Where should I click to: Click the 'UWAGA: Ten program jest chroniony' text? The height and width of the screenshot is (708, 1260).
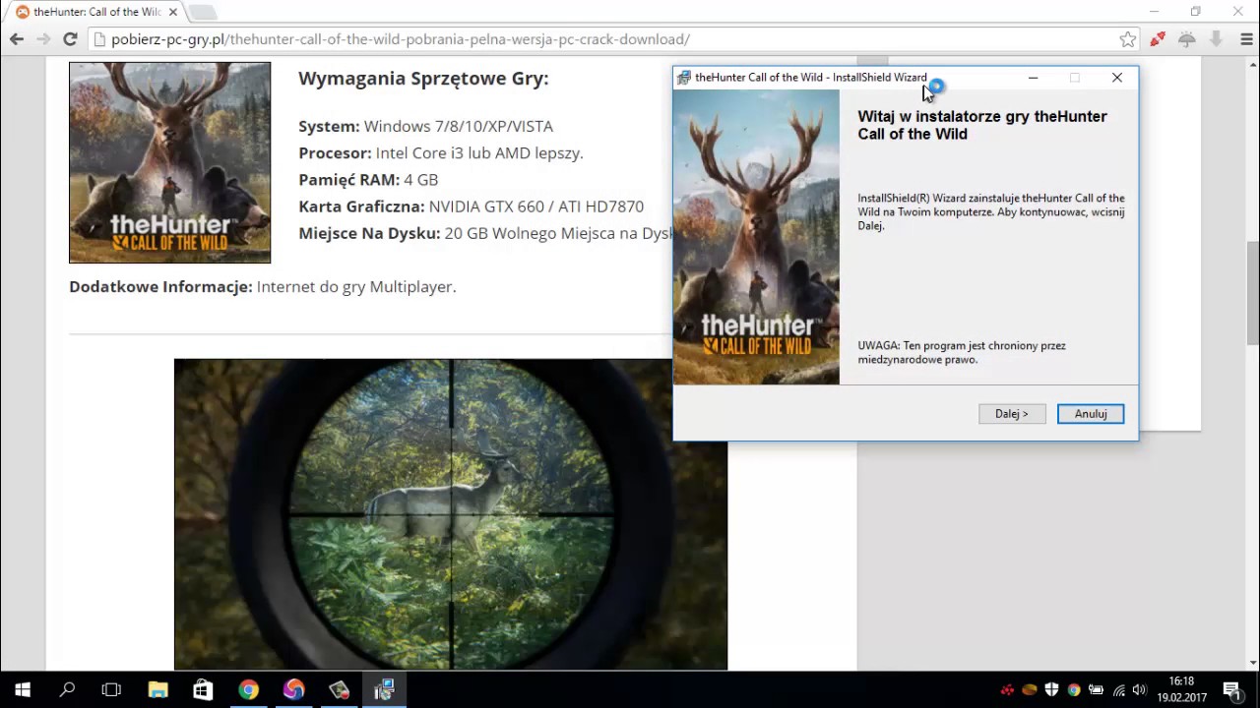click(x=962, y=353)
